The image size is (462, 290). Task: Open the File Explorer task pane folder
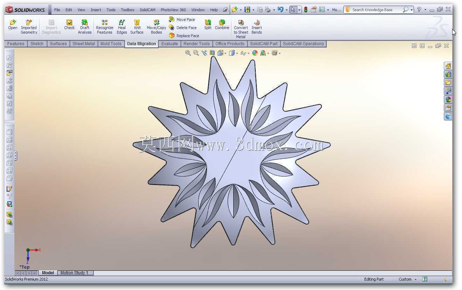(448, 83)
